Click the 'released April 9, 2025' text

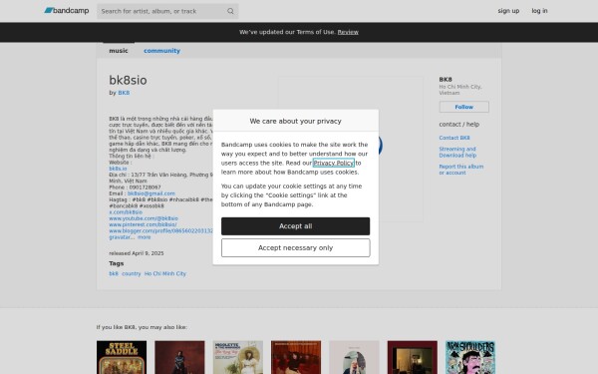[x=137, y=253]
